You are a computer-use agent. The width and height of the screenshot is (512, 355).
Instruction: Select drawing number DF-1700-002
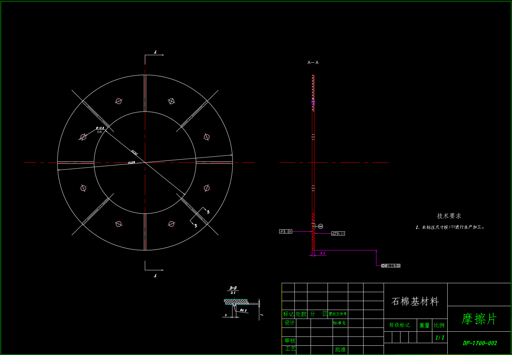480,343
